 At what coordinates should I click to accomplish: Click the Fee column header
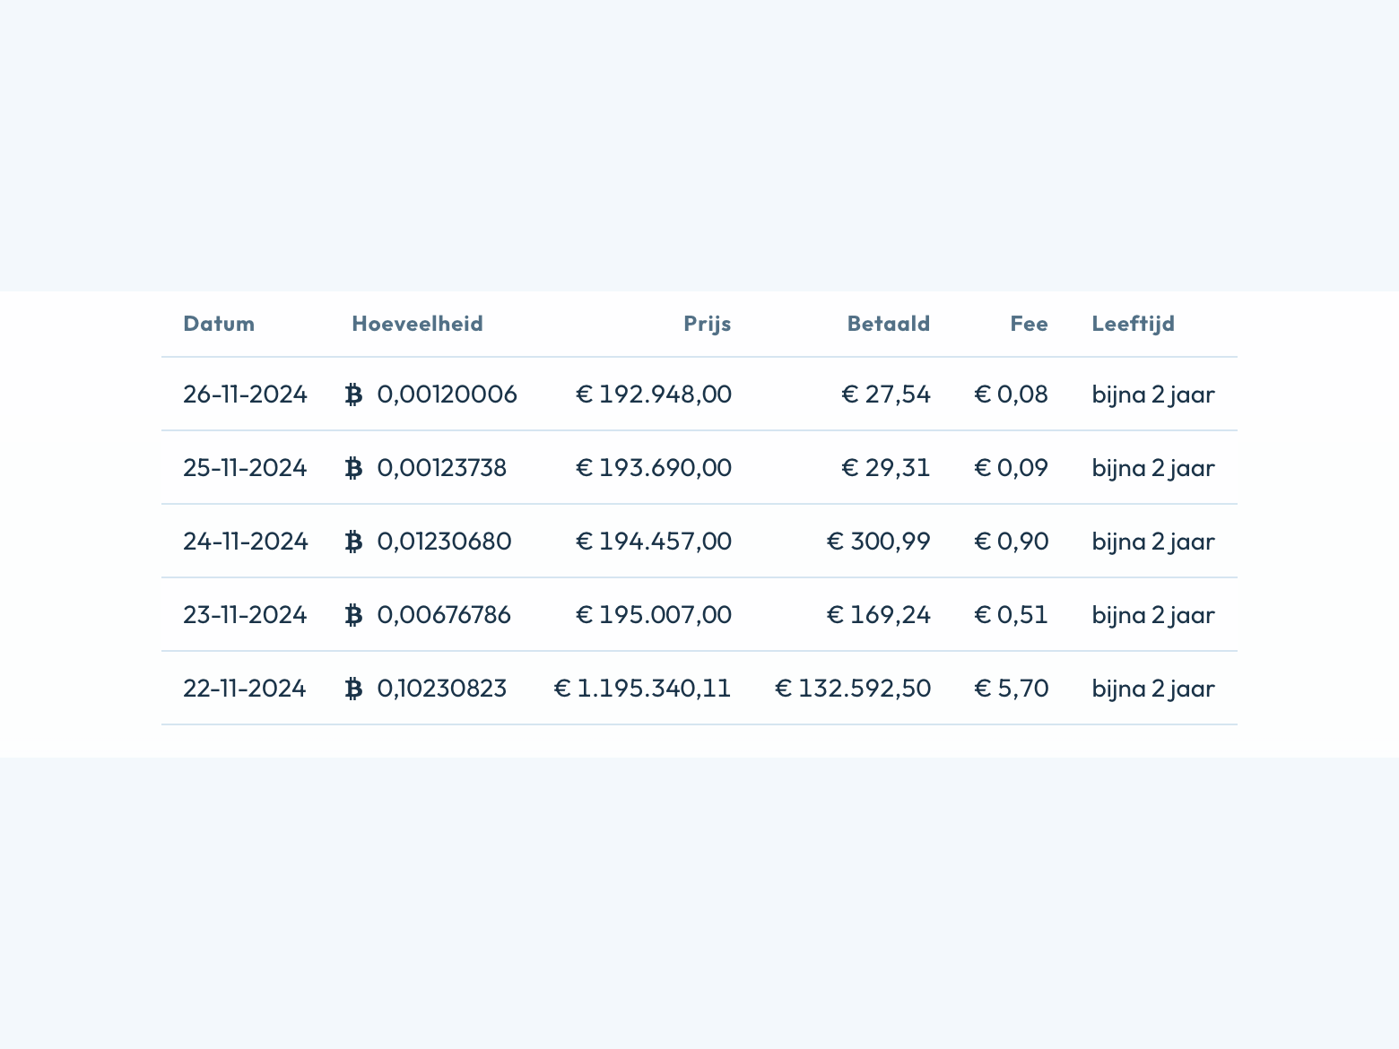tap(1030, 324)
